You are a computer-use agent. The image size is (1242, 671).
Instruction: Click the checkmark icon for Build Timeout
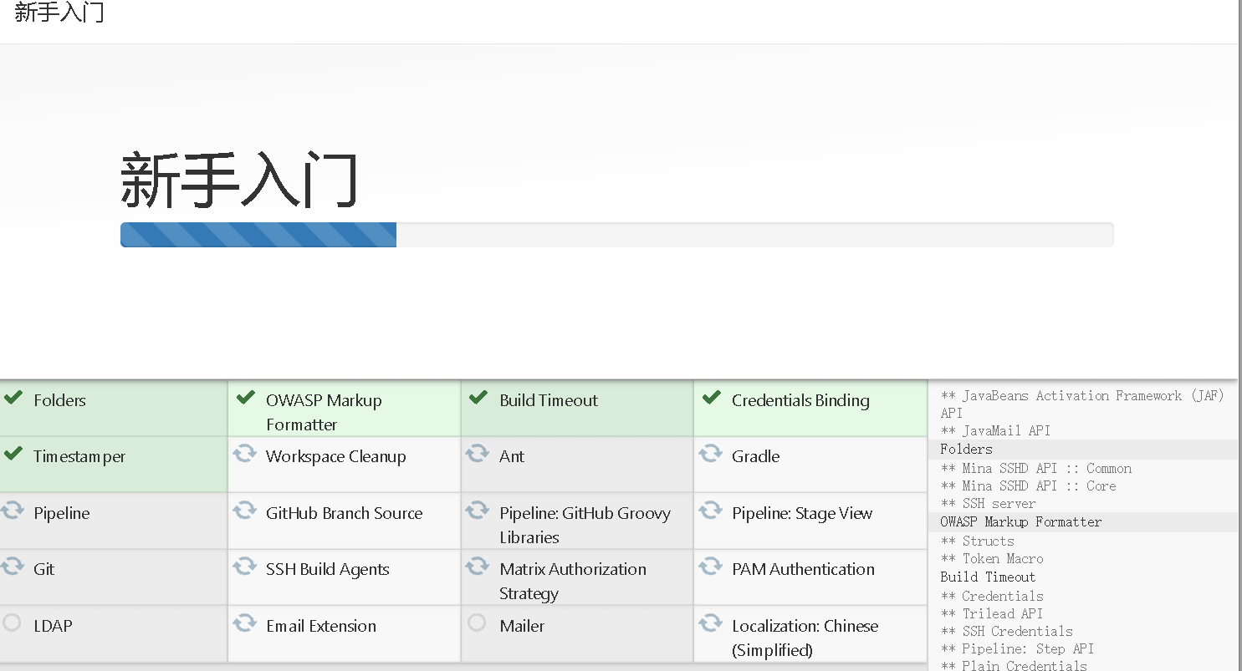coord(478,398)
